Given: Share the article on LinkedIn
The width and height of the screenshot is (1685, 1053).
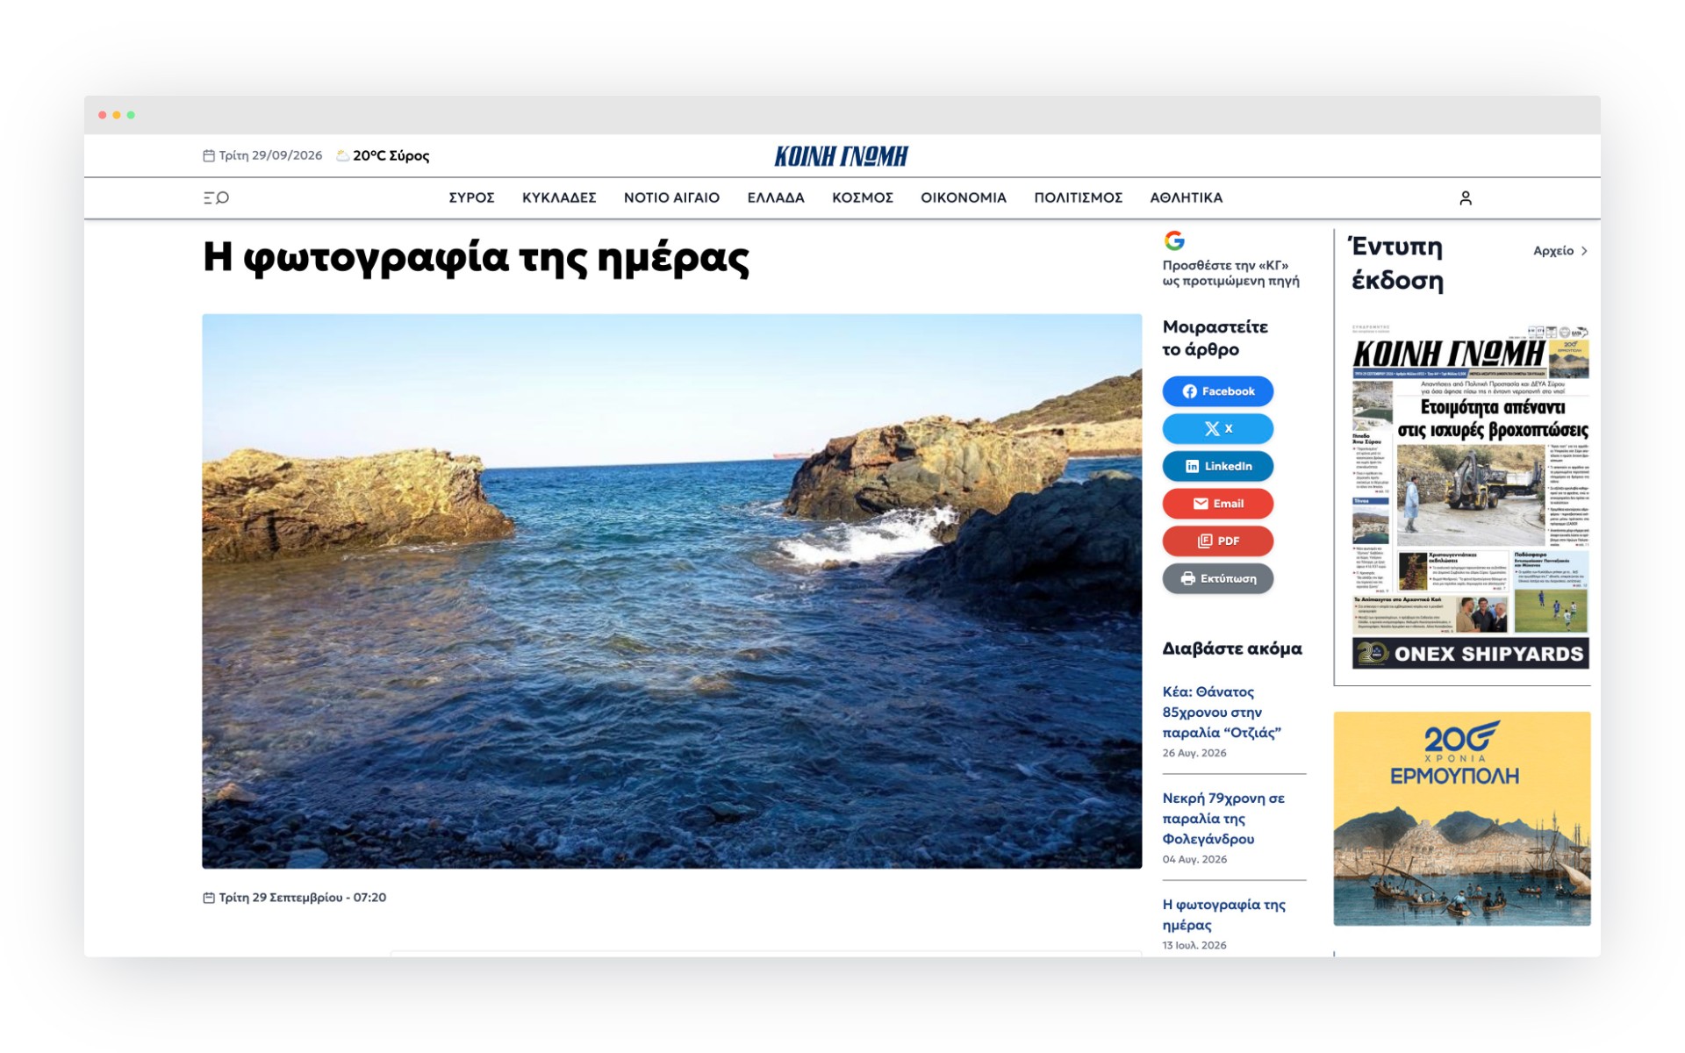Looking at the screenshot, I should click(x=1217, y=466).
